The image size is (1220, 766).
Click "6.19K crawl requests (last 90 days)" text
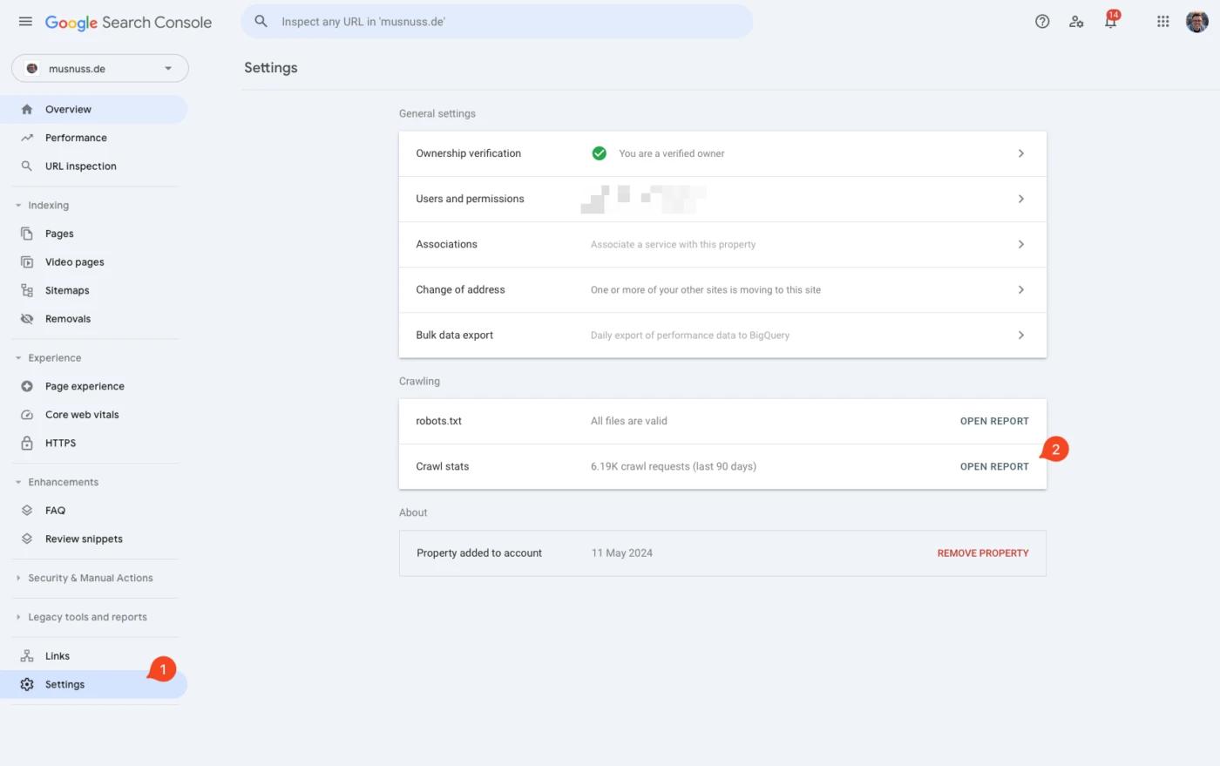click(674, 466)
